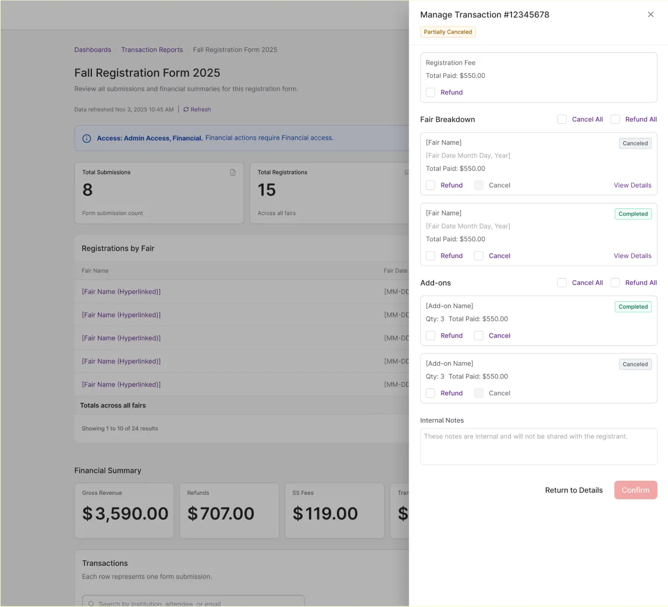Click the Confirm button
This screenshot has height=607, width=668.
point(635,490)
